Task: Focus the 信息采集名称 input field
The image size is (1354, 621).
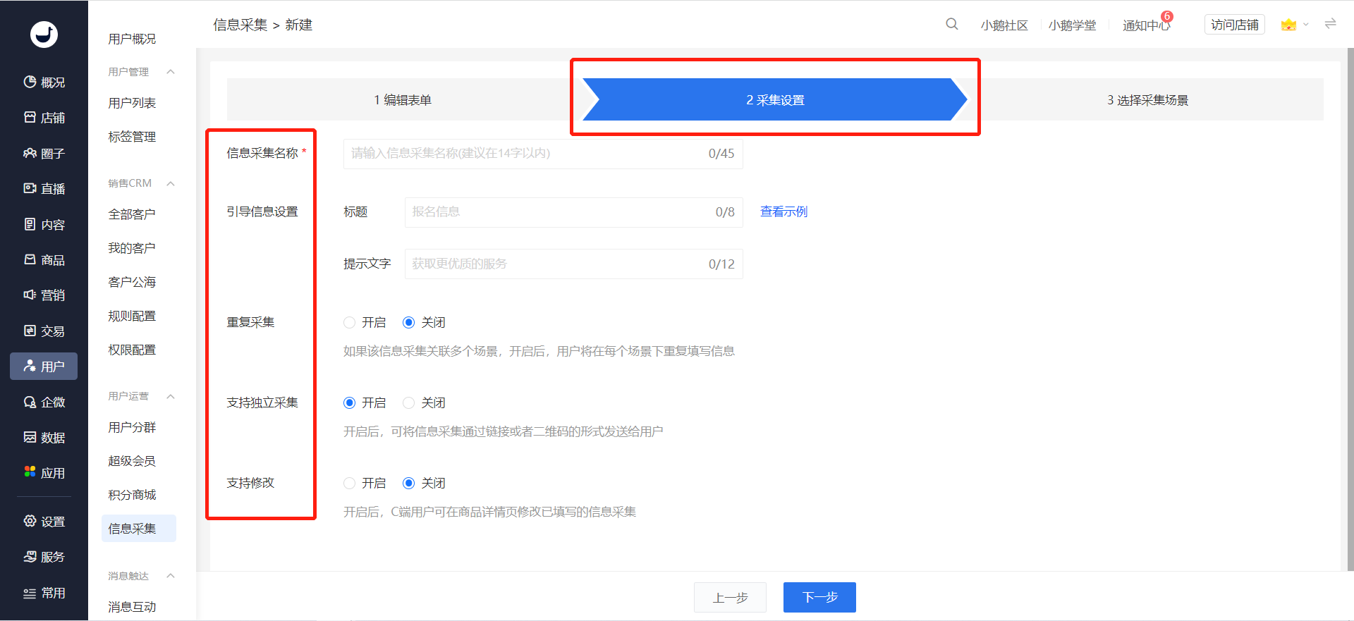Action: pyautogui.click(x=543, y=154)
